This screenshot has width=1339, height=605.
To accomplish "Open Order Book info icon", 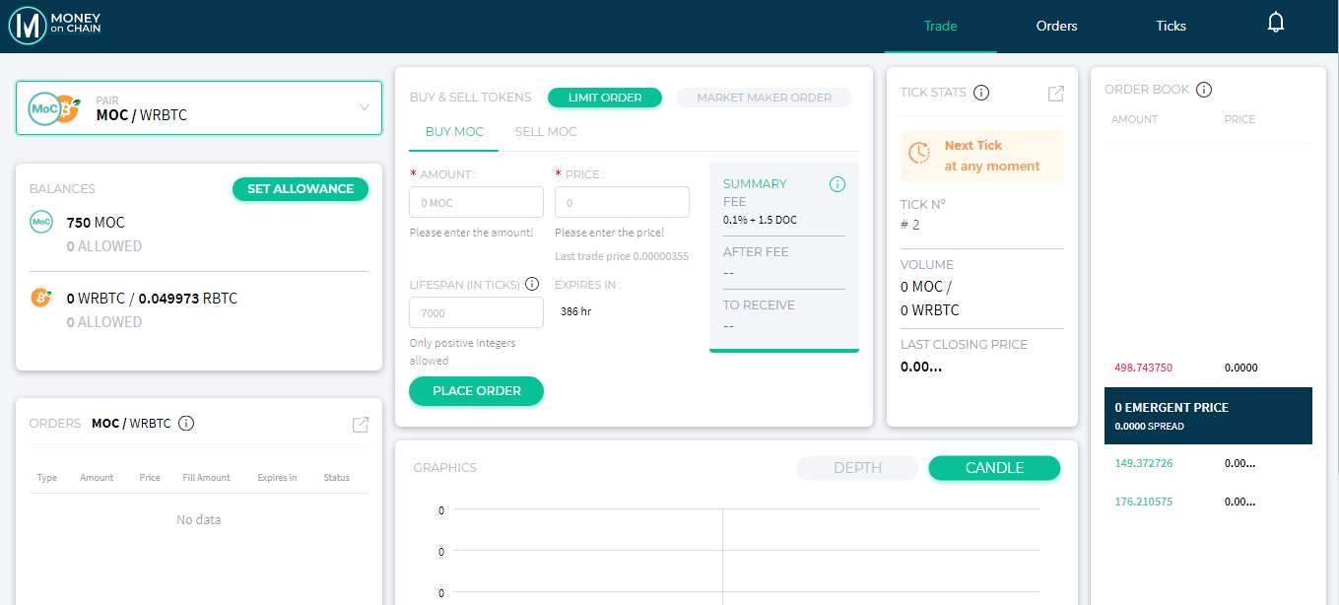I will pos(1203,90).
